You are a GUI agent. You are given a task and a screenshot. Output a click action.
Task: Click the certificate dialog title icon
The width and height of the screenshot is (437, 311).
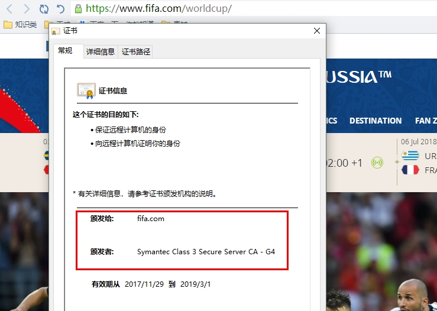tap(56, 31)
